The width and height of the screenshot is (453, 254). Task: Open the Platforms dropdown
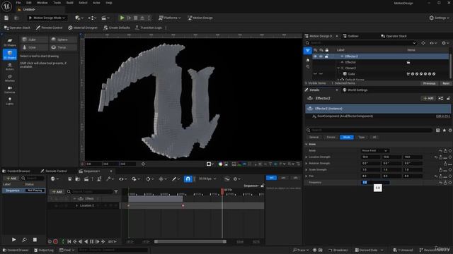[x=170, y=18]
